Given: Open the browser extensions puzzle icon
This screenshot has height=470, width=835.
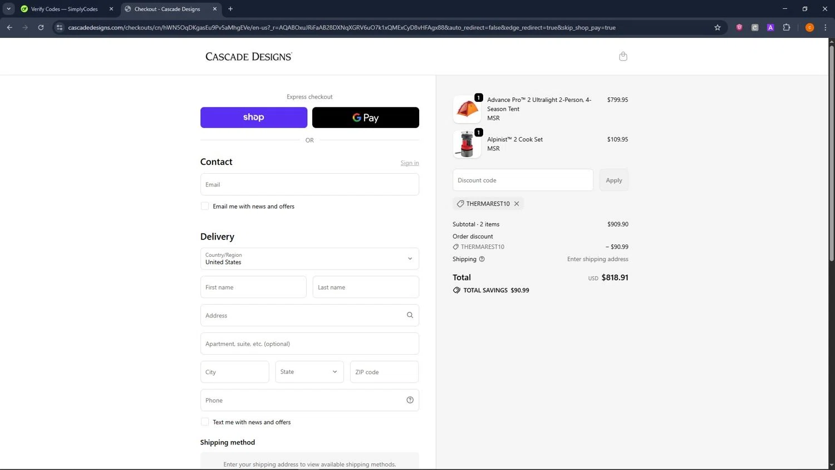Looking at the screenshot, I should (x=787, y=27).
